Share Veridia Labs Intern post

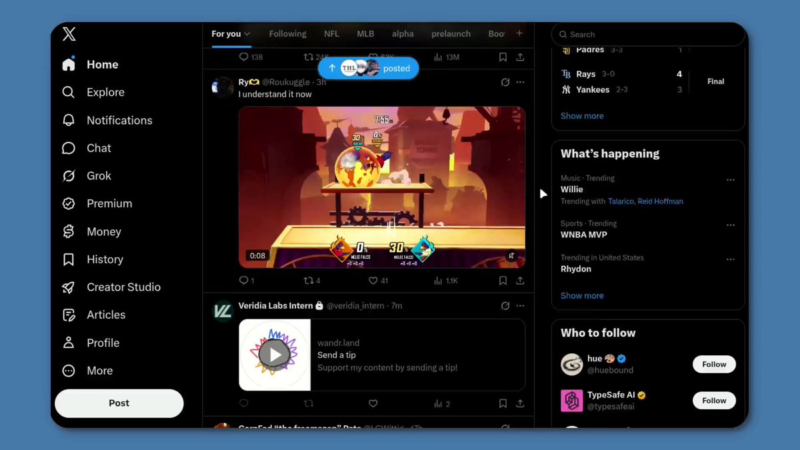pyautogui.click(x=520, y=403)
